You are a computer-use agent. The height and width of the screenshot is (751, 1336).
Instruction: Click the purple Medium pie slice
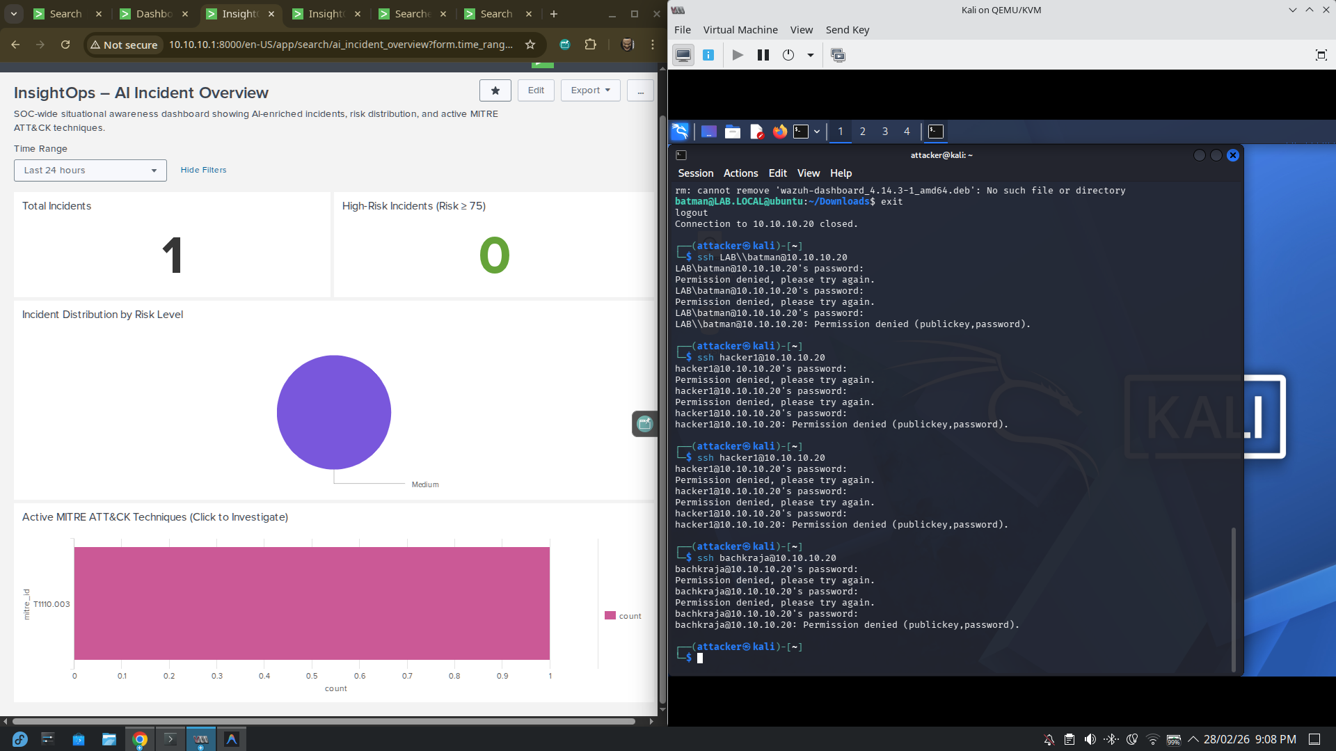[x=334, y=412]
